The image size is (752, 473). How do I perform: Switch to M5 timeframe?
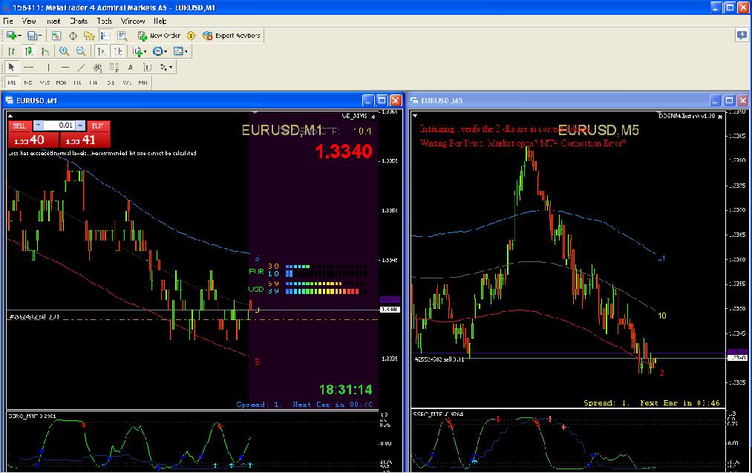28,82
